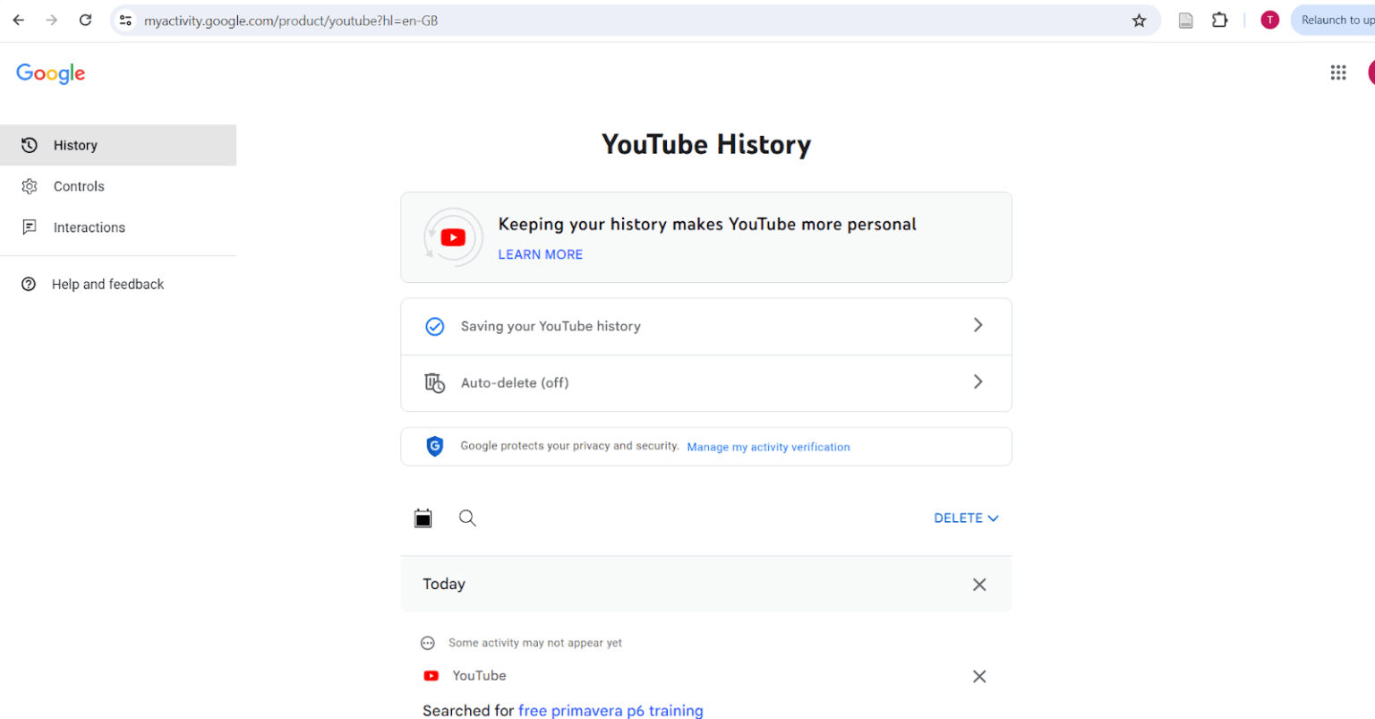Screen dimensions: 1375x719
Task: Open the calendar date filter
Action: (423, 518)
